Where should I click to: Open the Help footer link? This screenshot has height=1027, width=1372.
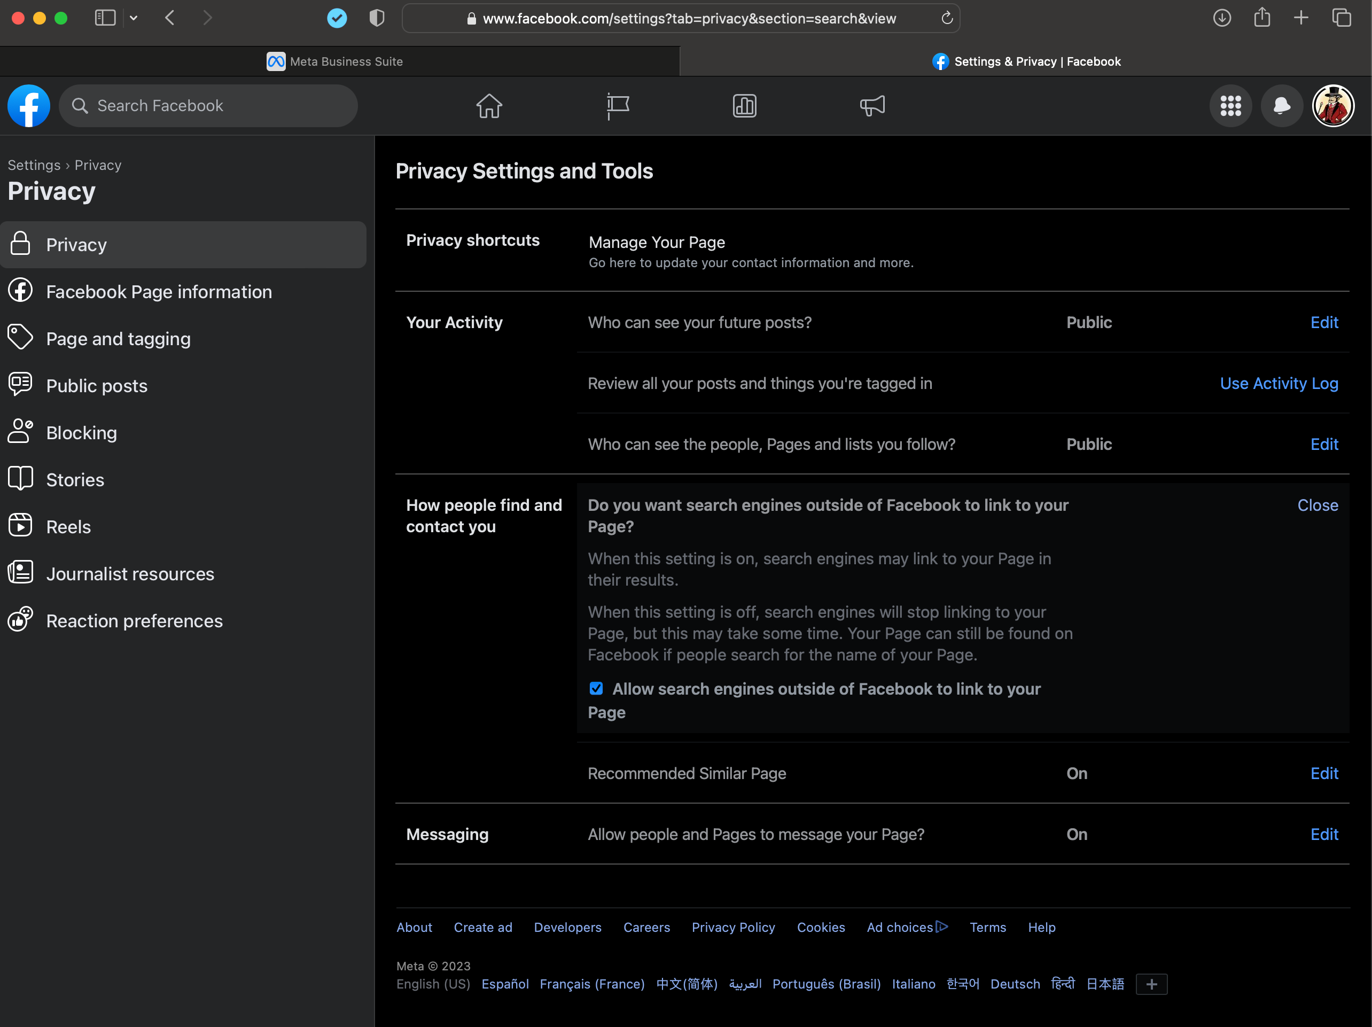pyautogui.click(x=1041, y=927)
